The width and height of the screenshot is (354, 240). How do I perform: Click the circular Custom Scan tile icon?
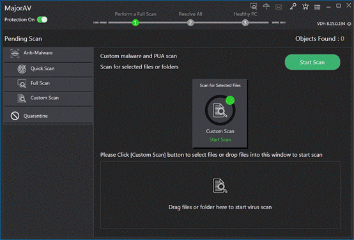point(220,110)
